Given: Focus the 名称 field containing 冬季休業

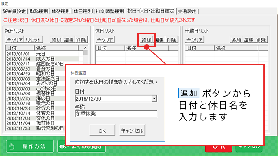Looking at the screenshot, I should (116, 114).
